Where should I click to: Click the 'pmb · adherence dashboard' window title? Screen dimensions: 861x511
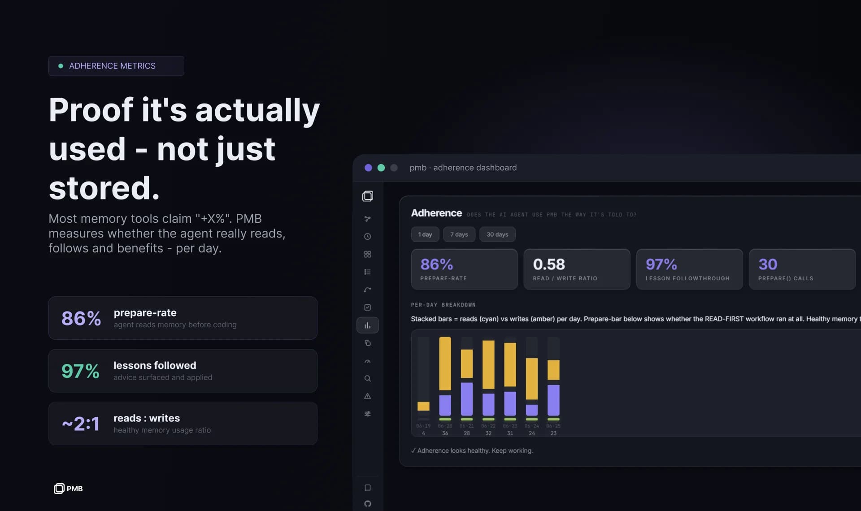[463, 168]
